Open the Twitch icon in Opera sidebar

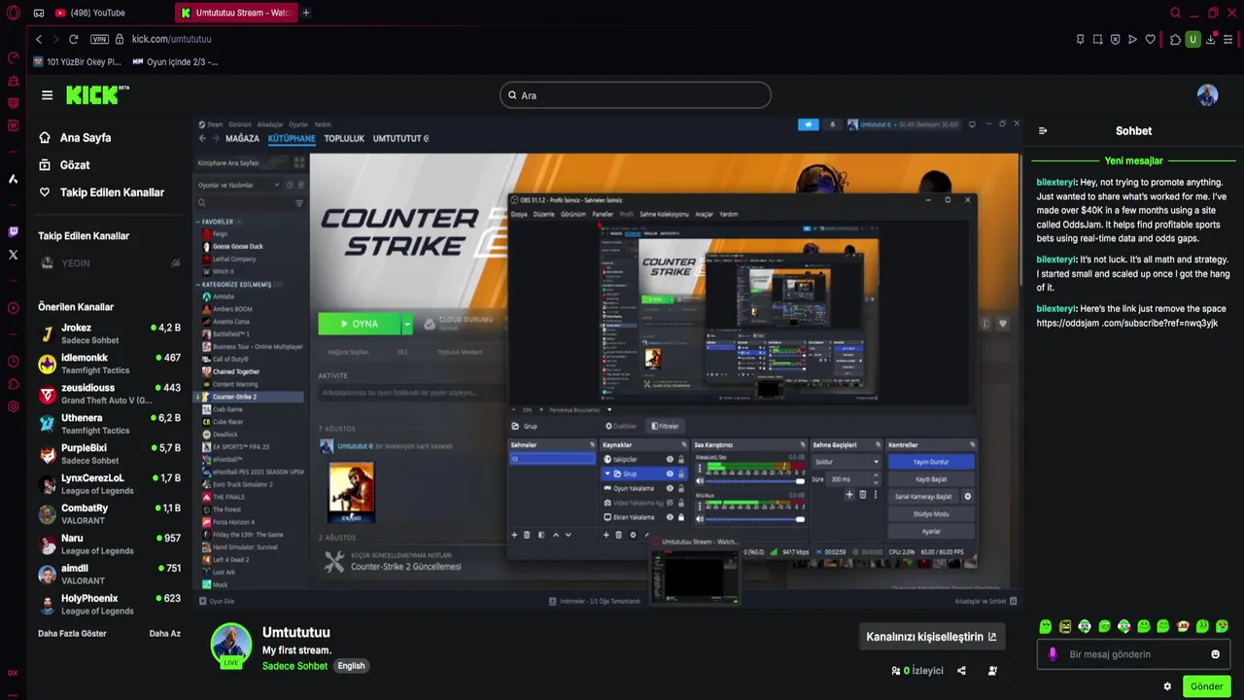[13, 231]
